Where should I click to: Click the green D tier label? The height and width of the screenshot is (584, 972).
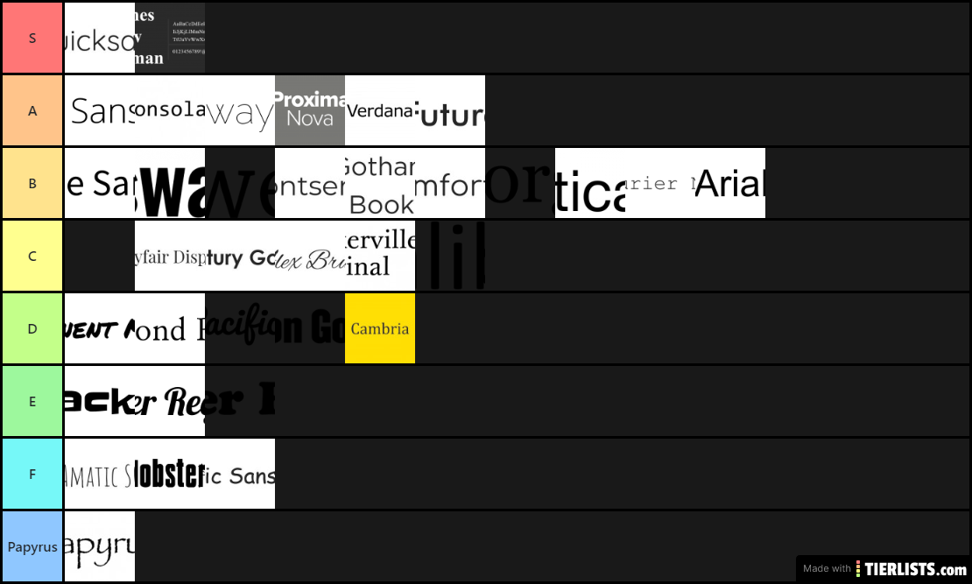pyautogui.click(x=32, y=328)
